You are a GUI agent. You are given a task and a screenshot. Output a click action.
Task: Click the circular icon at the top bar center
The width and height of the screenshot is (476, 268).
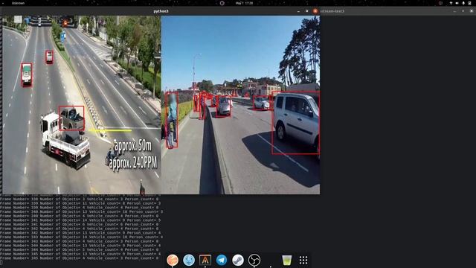click(222, 3)
